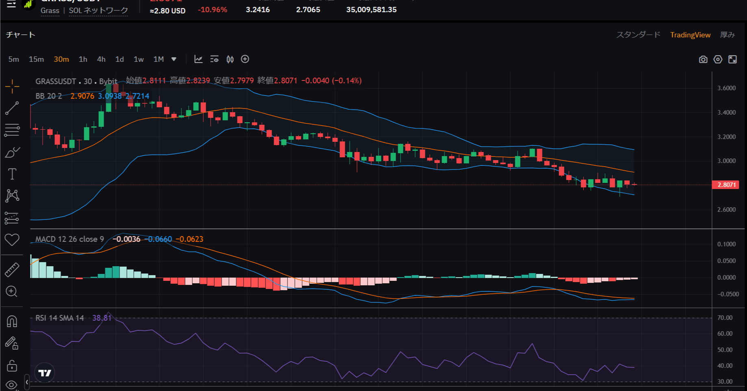
Task: Select the crosshair cursor tool
Action: [x=12, y=86]
